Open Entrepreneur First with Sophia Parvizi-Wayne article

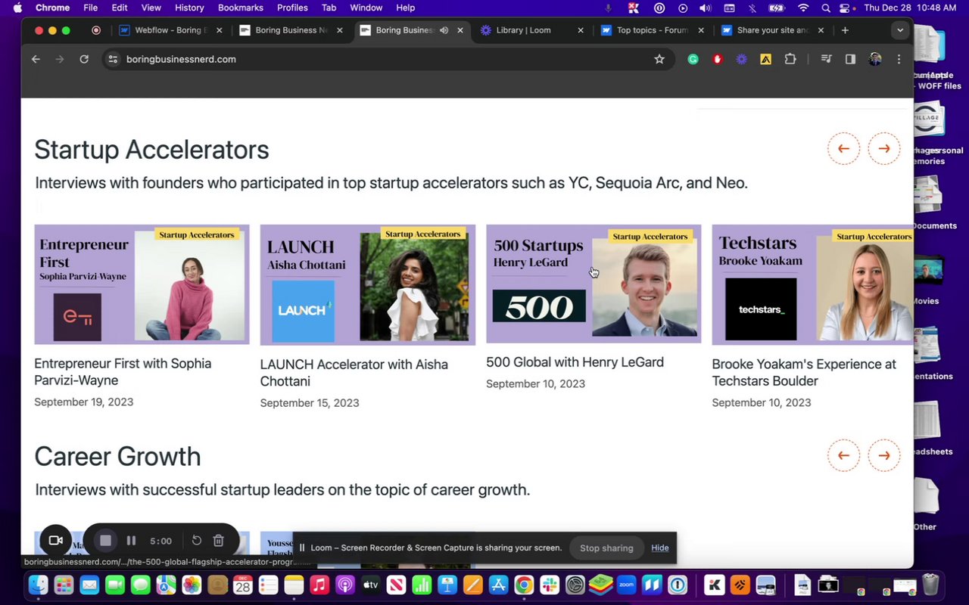(123, 372)
